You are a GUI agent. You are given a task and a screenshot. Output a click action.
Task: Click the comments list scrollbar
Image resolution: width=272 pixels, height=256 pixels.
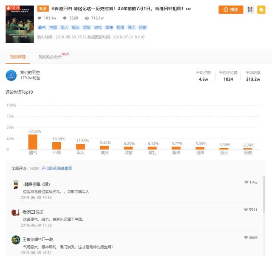click(x=264, y=194)
